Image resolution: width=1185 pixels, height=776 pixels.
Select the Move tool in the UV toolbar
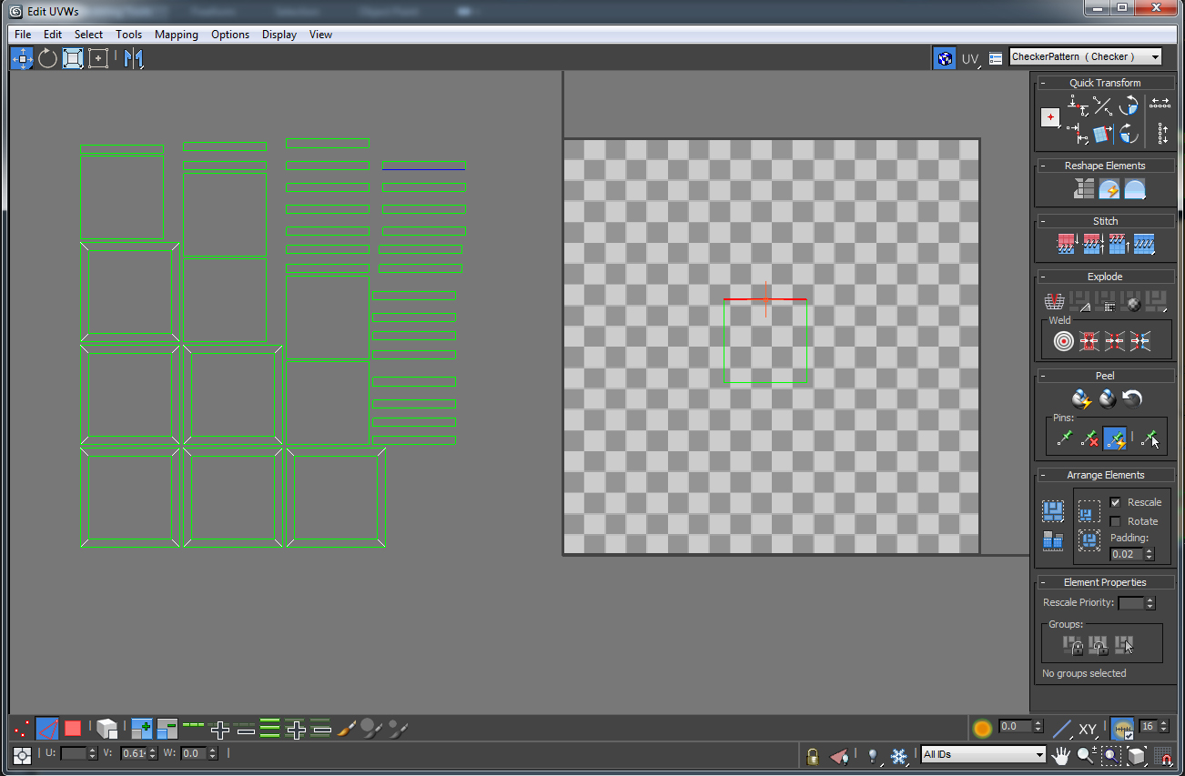(22, 57)
